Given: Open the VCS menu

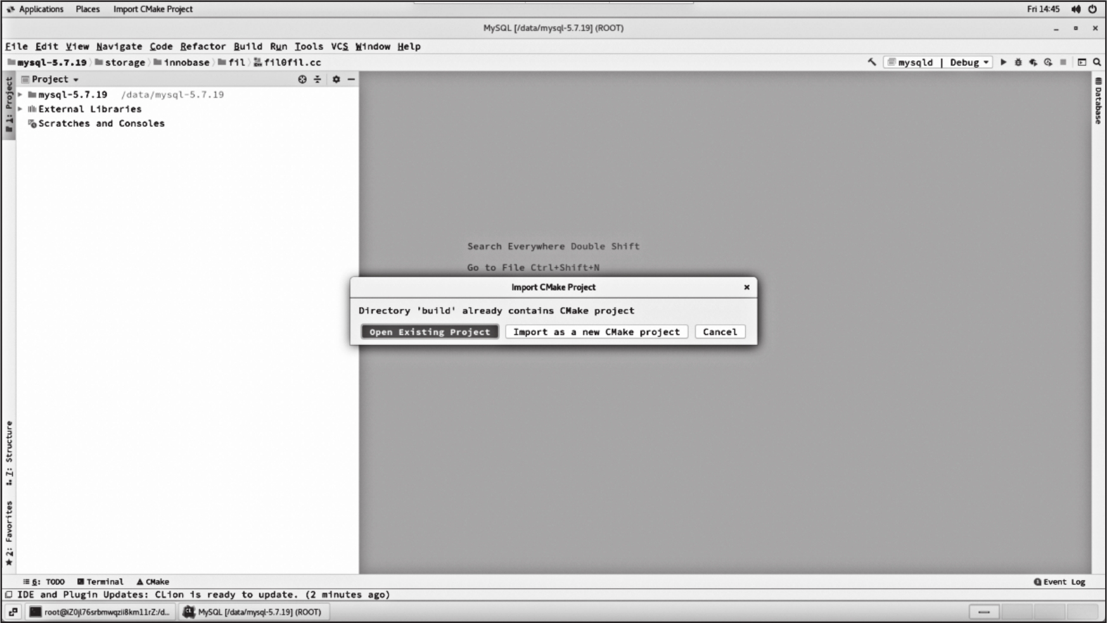Looking at the screenshot, I should (340, 46).
